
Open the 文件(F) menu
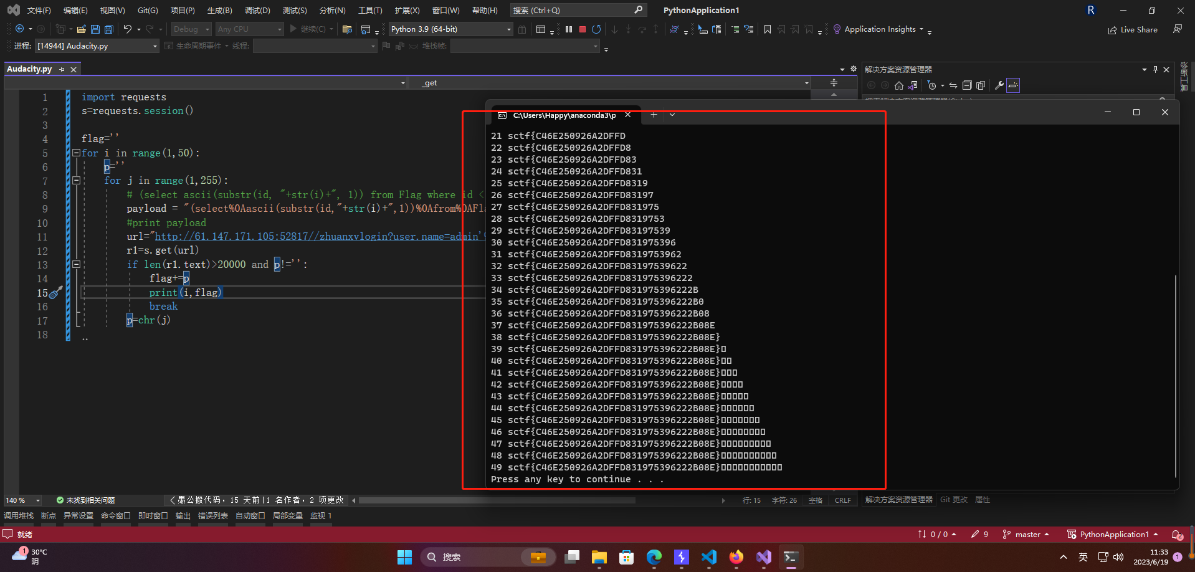pyautogui.click(x=39, y=10)
